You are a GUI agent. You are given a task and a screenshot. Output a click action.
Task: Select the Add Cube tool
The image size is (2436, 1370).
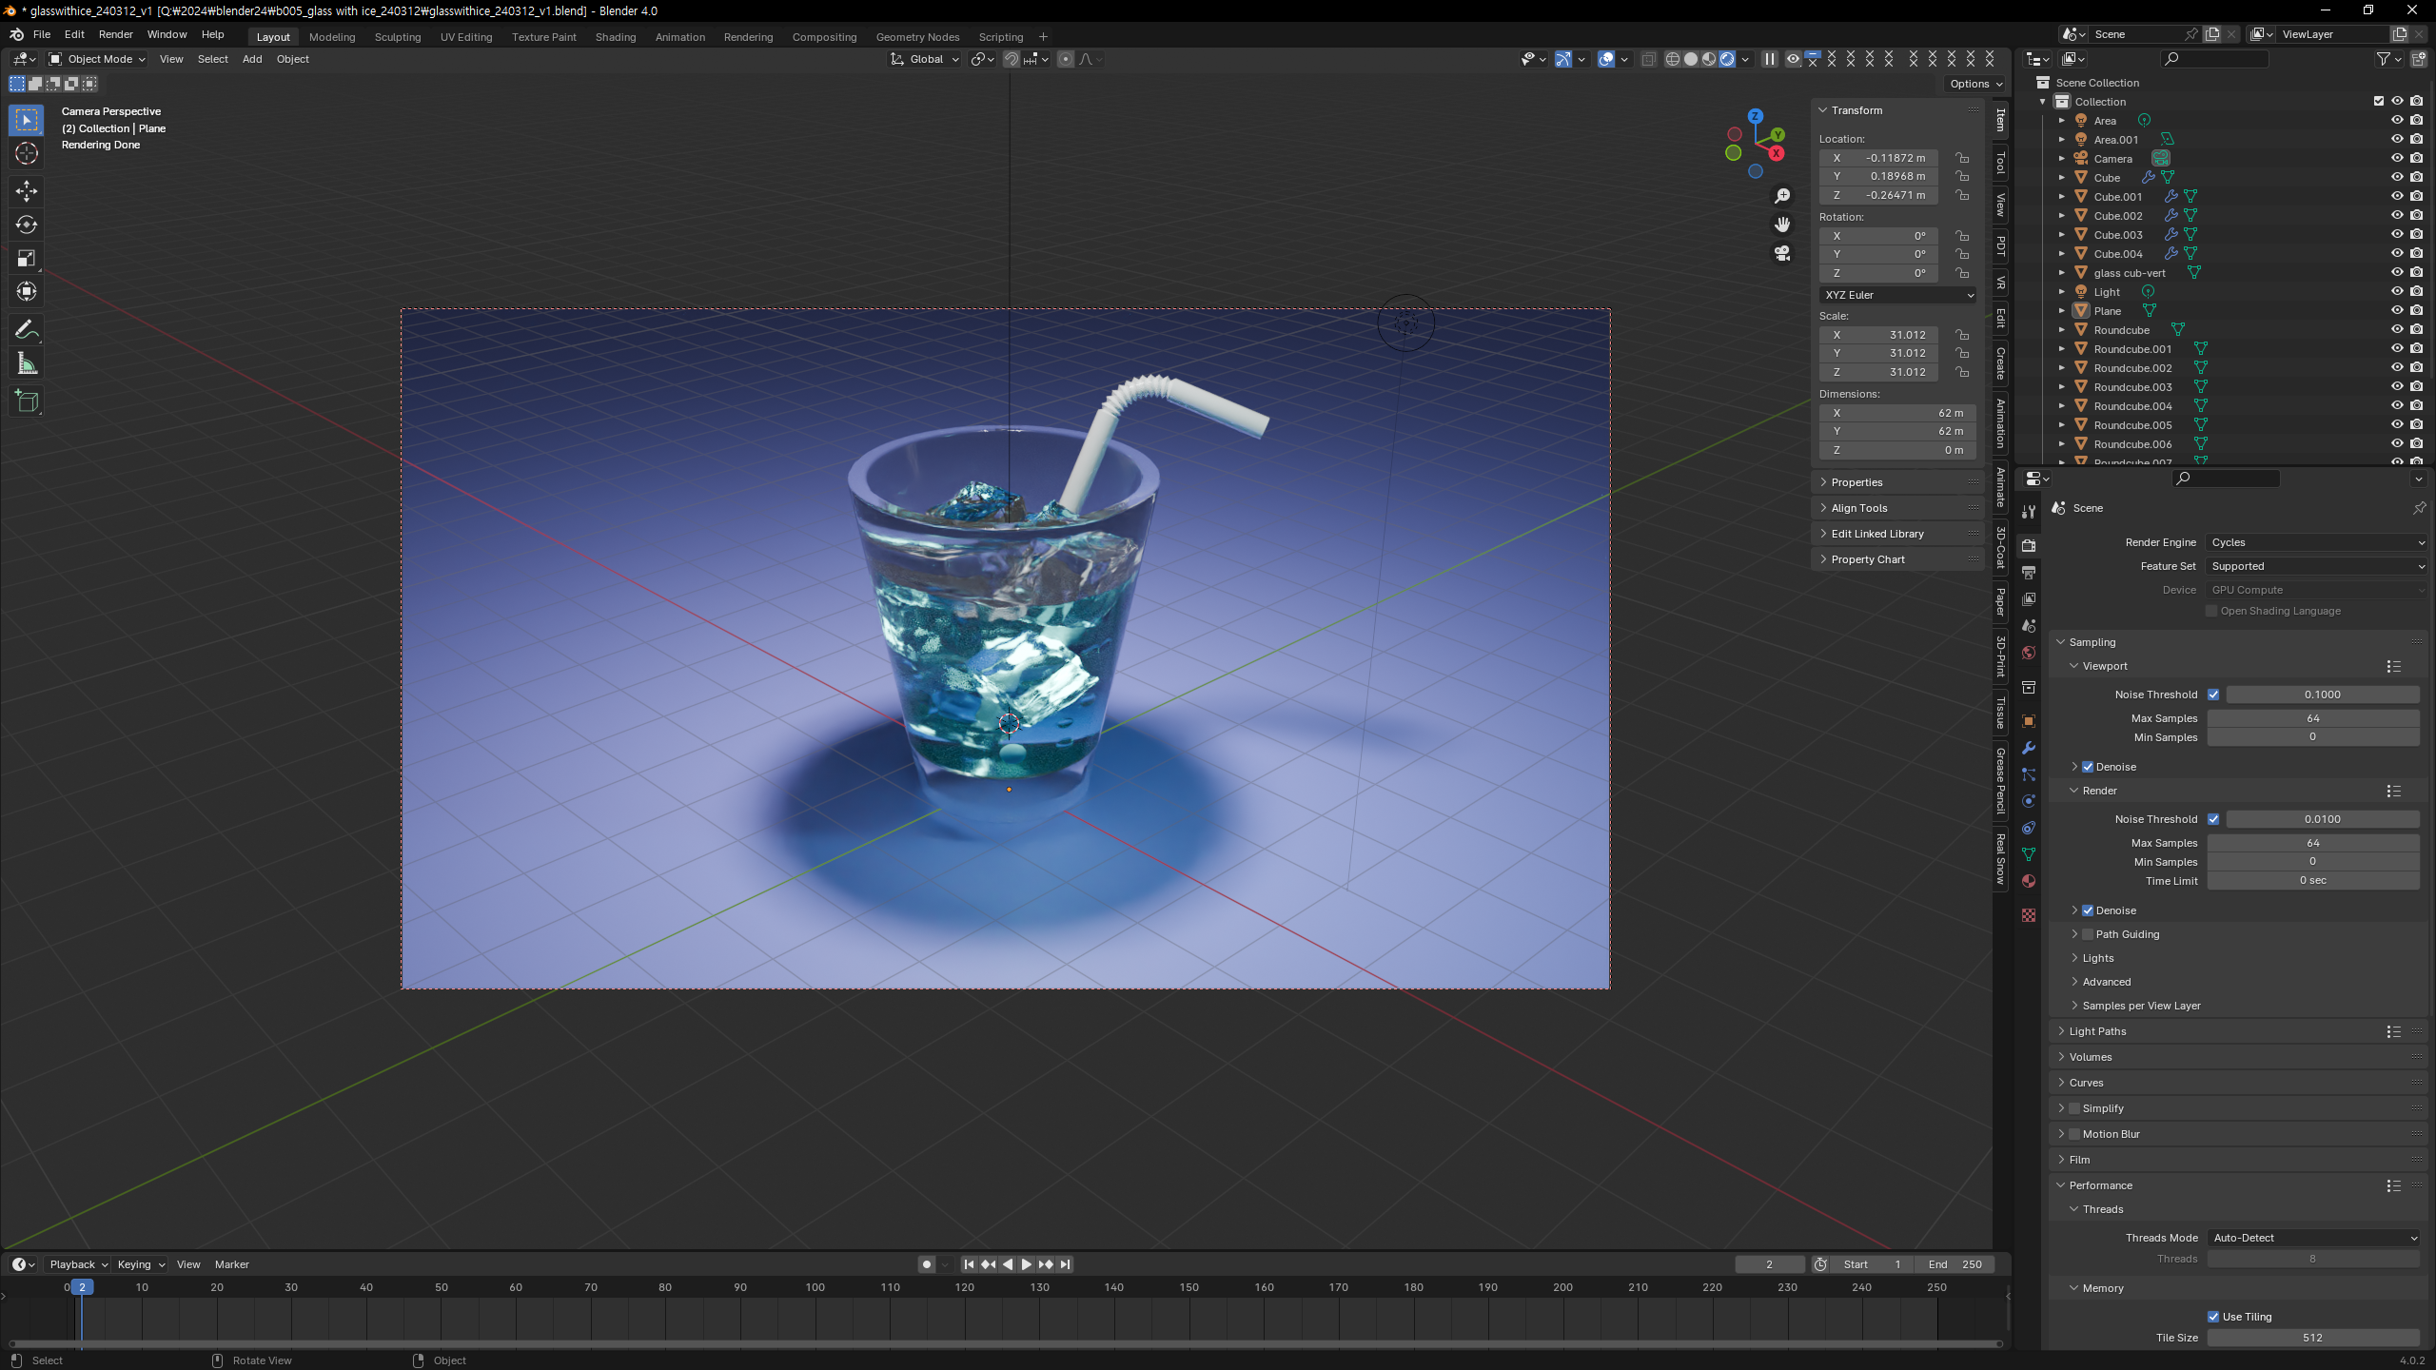(27, 401)
